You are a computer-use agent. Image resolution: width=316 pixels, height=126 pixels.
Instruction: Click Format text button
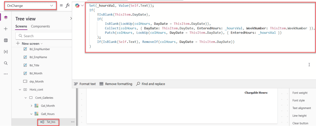[85, 84]
